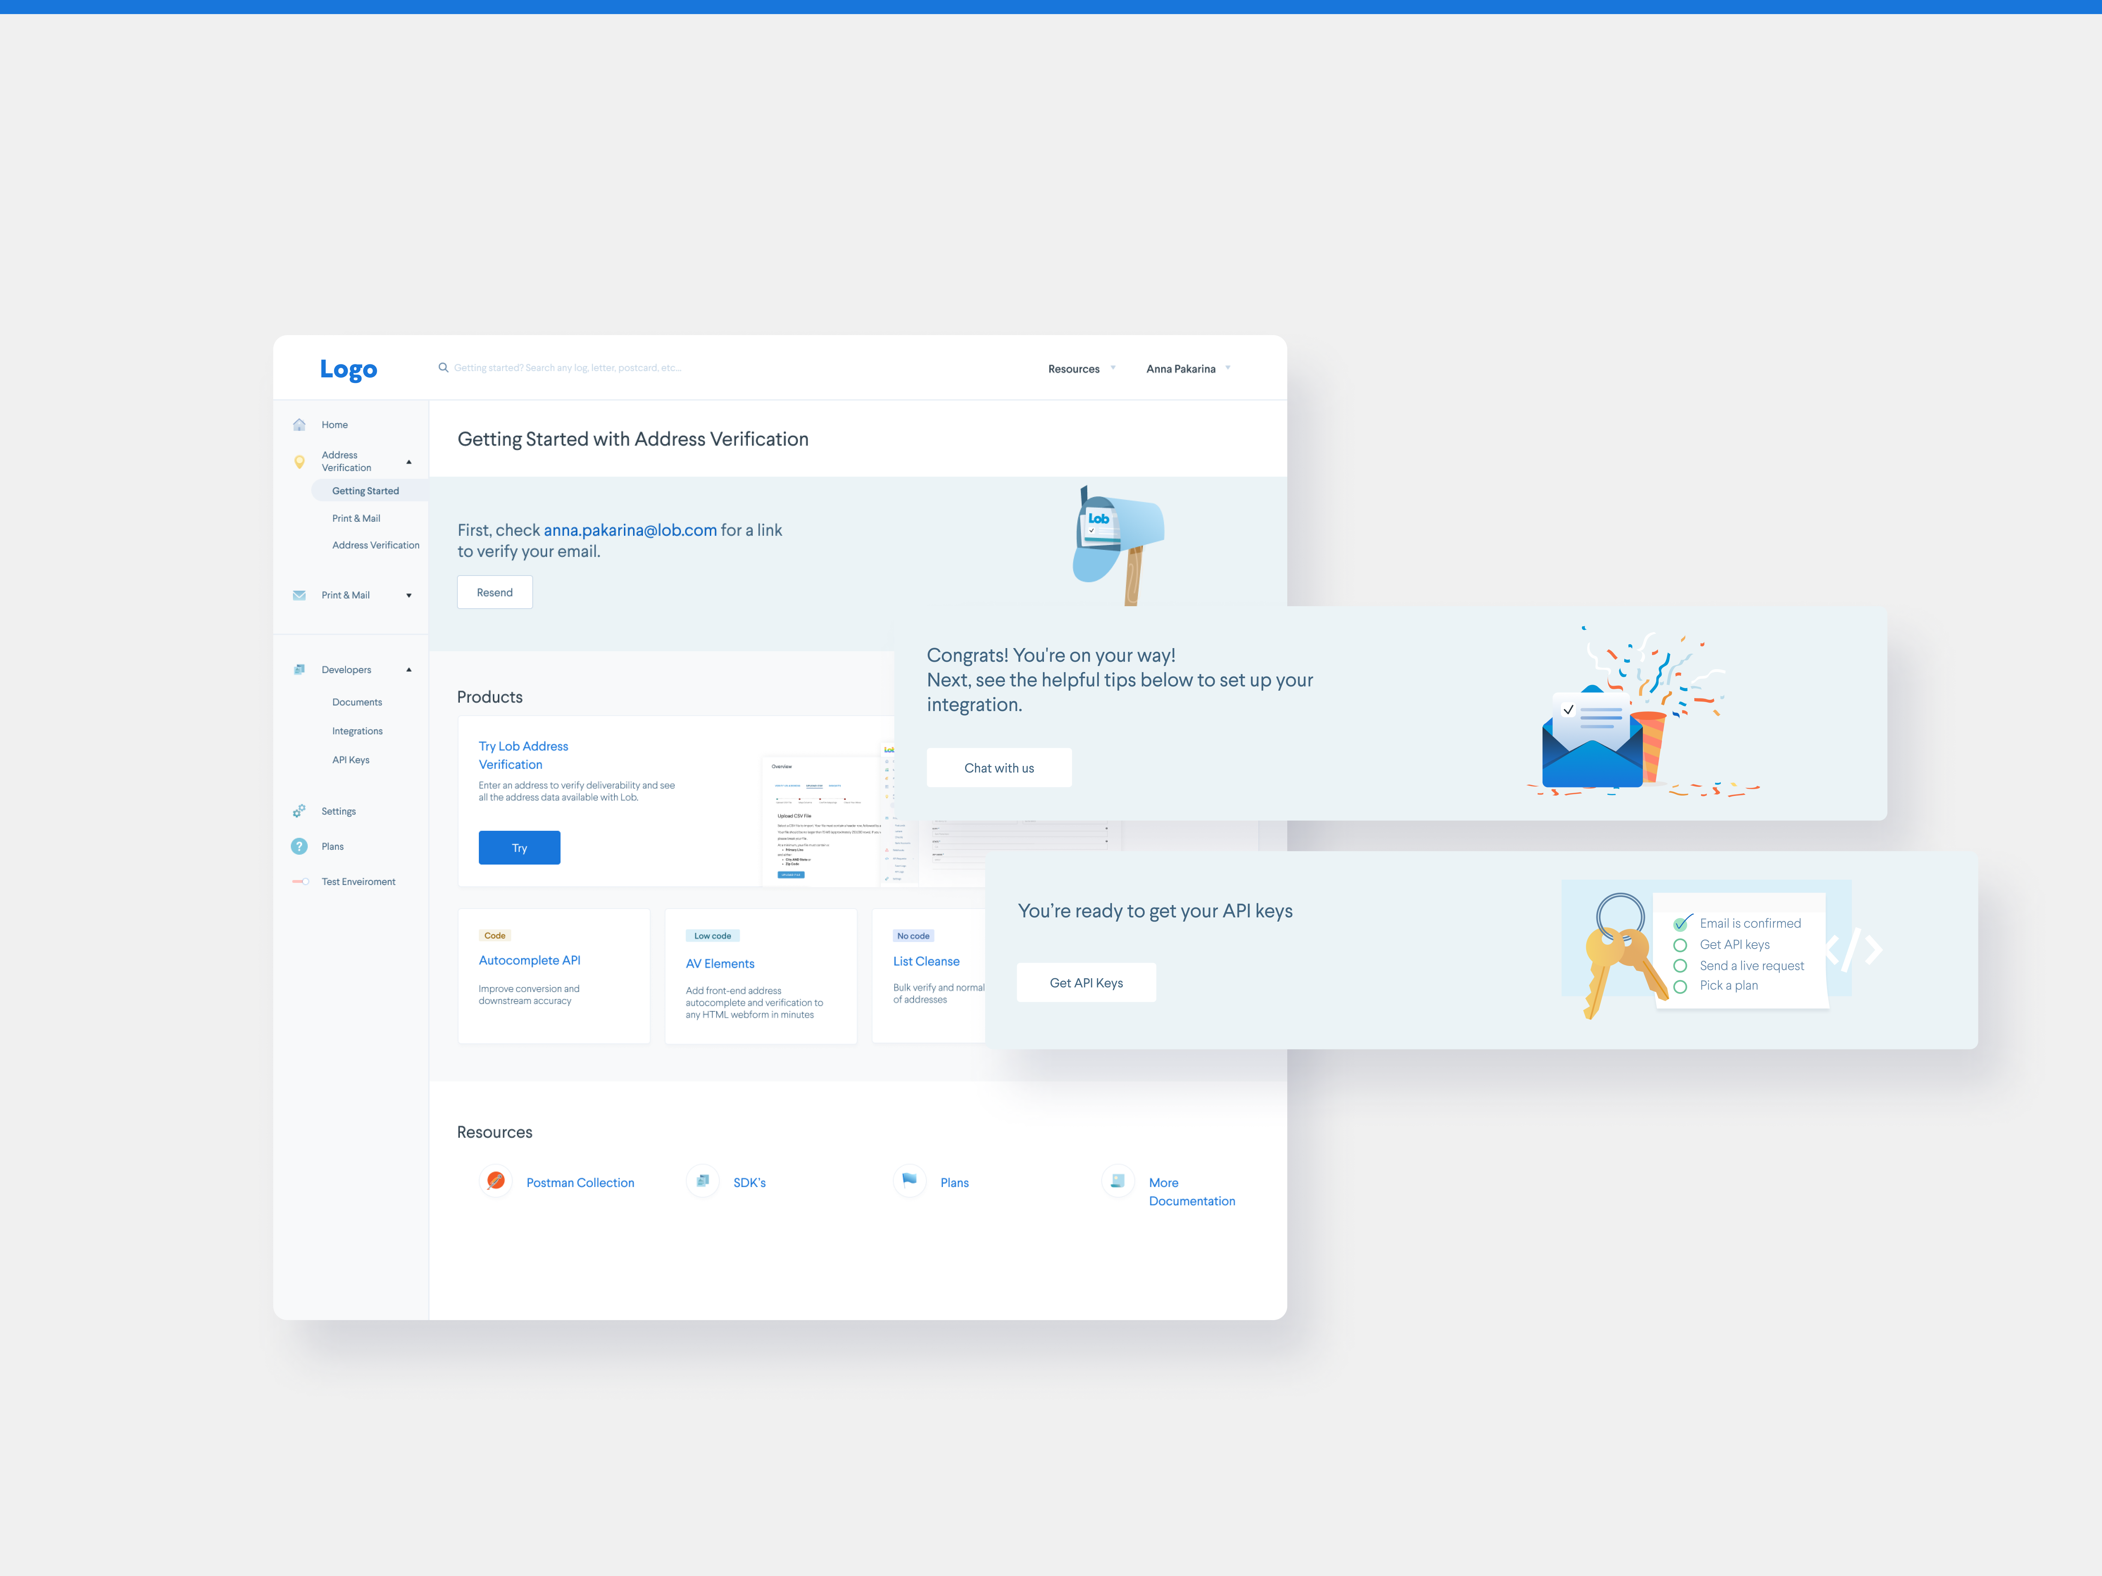The height and width of the screenshot is (1576, 2102).
Task: Expand the Print & Mail section arrow
Action: (x=409, y=596)
